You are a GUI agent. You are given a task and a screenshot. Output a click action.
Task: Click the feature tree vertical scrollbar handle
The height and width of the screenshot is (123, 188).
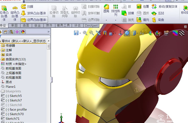pos(49,46)
